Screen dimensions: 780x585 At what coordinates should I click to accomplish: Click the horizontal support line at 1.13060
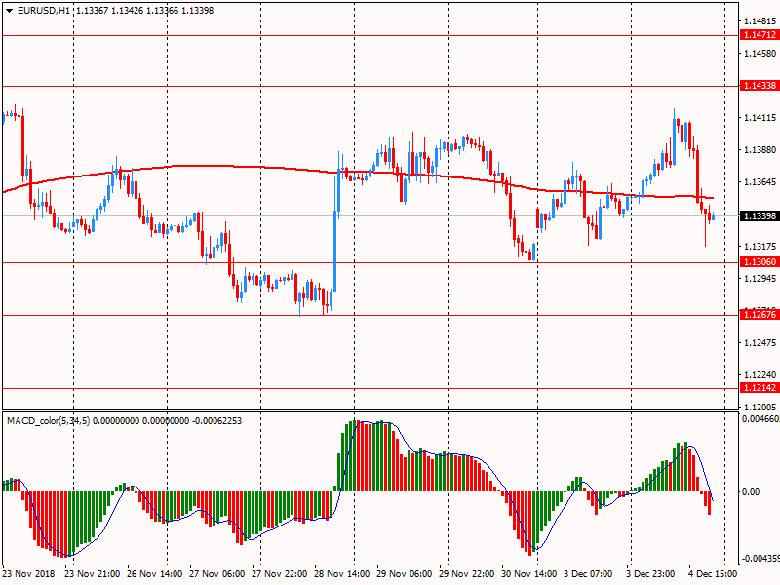coord(390,262)
